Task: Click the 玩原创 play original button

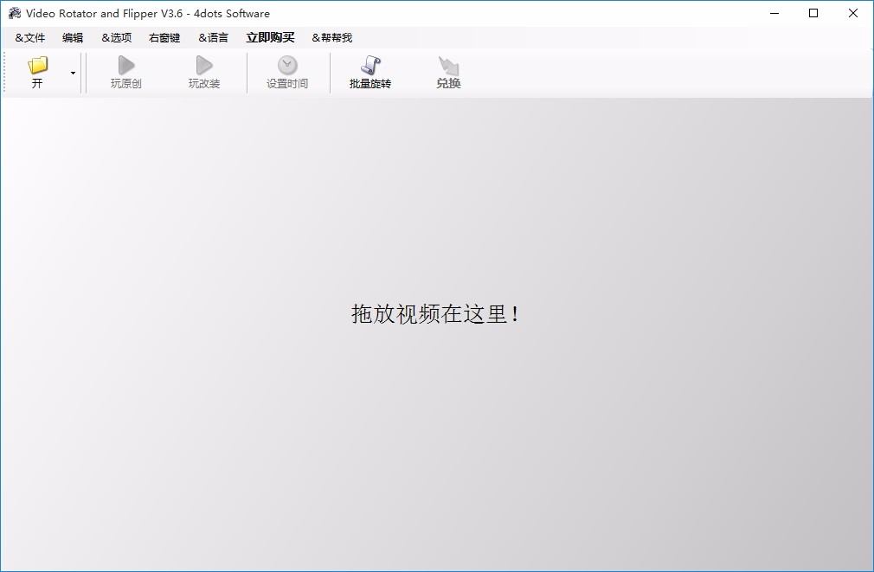Action: 126,73
